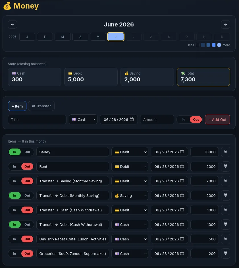Open calendar picker in new item date field

[x=132, y=119]
